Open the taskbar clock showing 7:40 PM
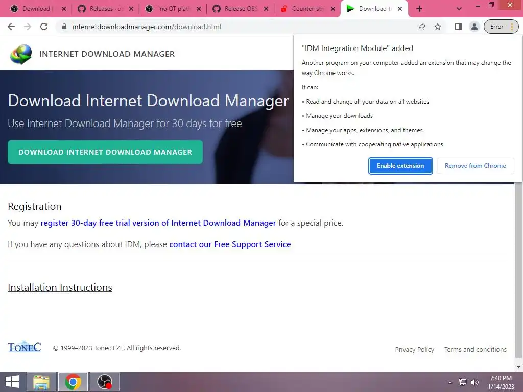 click(501, 382)
